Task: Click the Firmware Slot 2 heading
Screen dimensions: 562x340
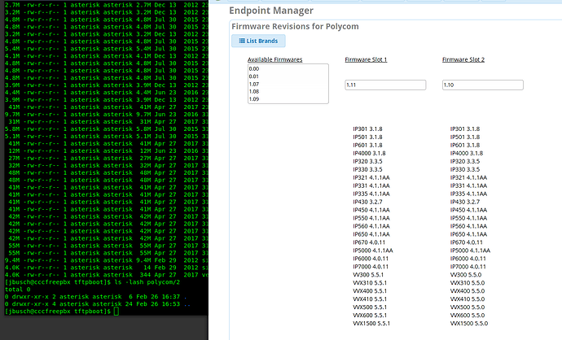Action: (463, 59)
